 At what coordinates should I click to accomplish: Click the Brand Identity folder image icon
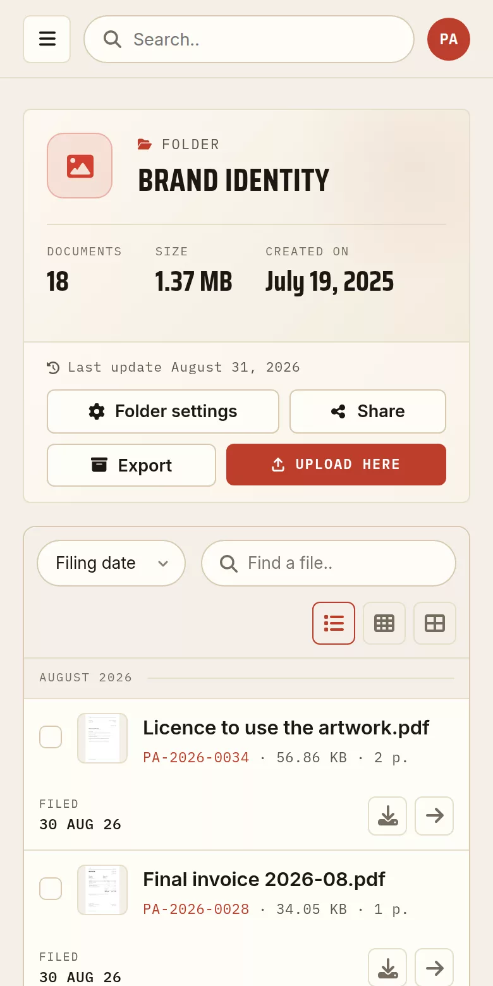pyautogui.click(x=80, y=166)
